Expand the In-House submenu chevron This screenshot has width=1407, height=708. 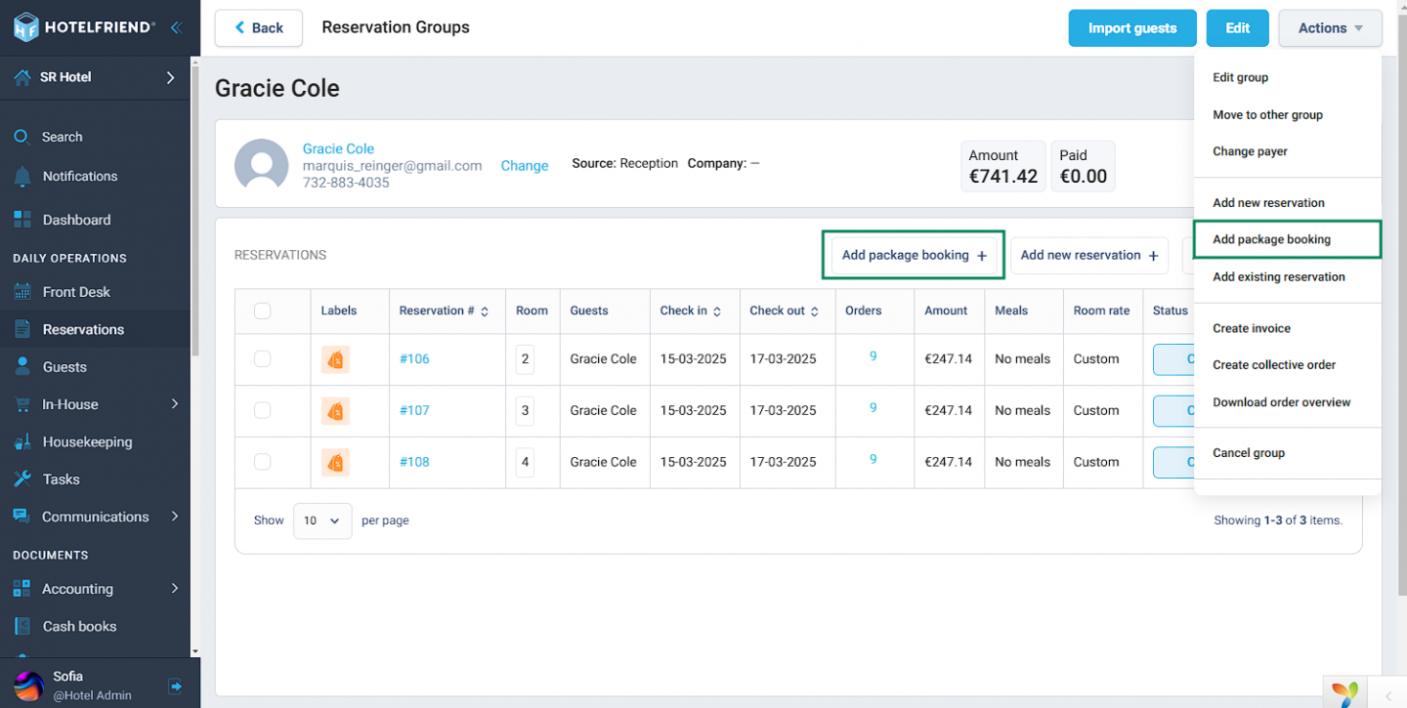(175, 404)
